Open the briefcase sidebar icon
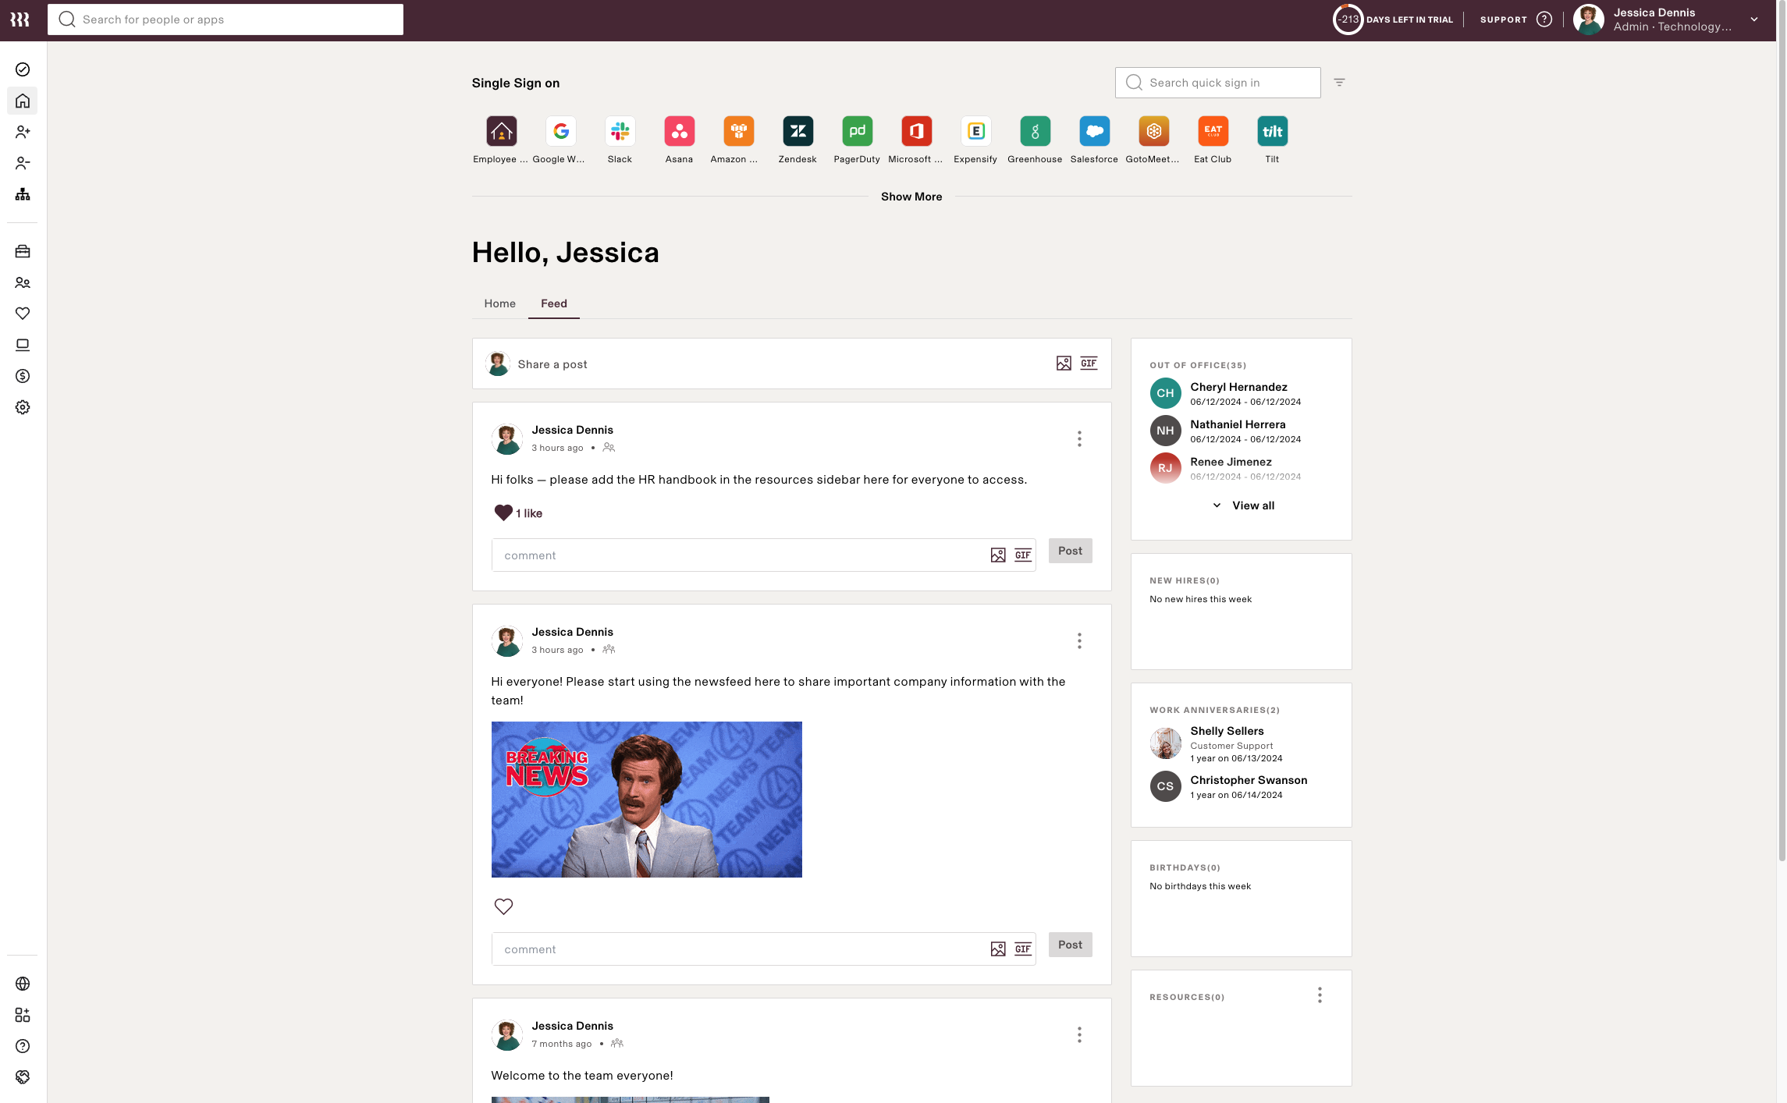Viewport: 1787px width, 1103px height. tap(23, 251)
